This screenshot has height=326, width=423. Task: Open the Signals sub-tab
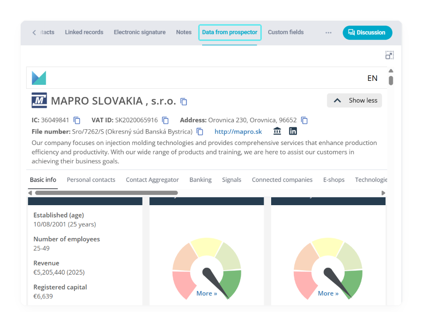231,180
